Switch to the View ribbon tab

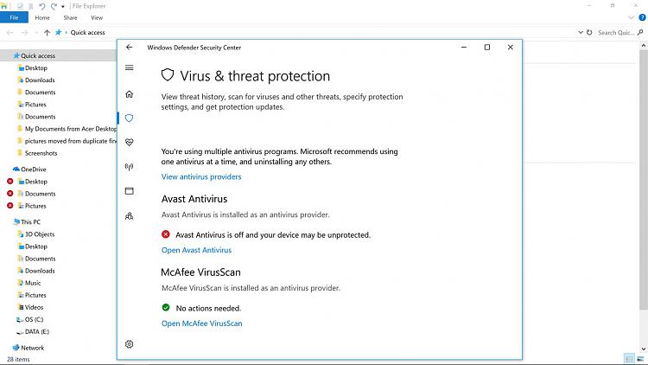tap(97, 17)
